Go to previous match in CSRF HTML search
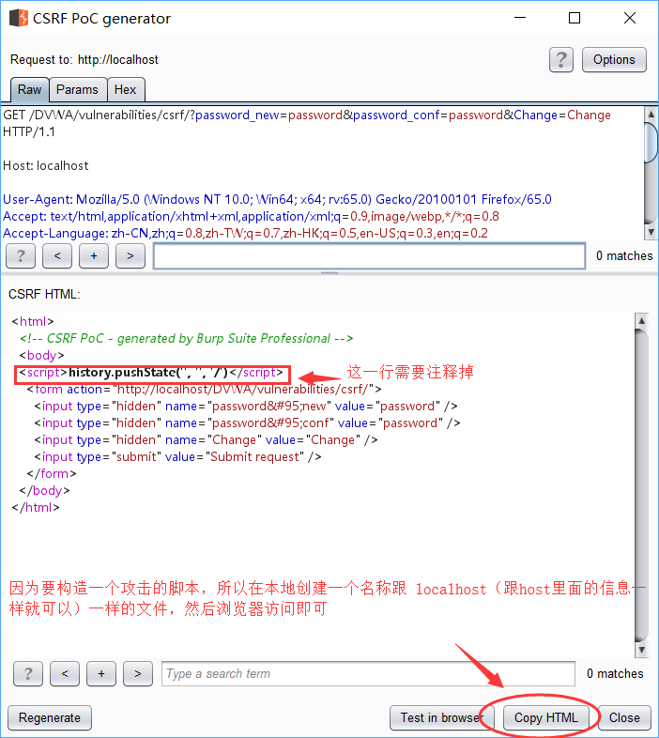659x738 pixels. pyautogui.click(x=65, y=674)
